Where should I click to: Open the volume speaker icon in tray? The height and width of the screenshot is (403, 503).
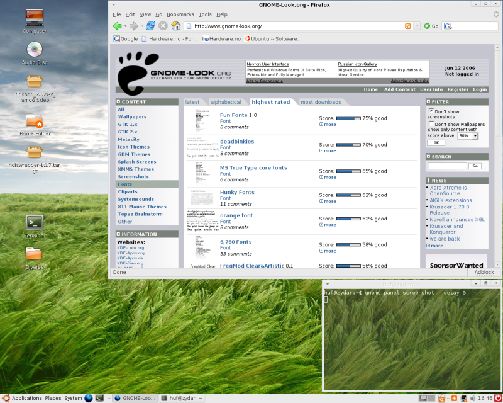(x=473, y=398)
